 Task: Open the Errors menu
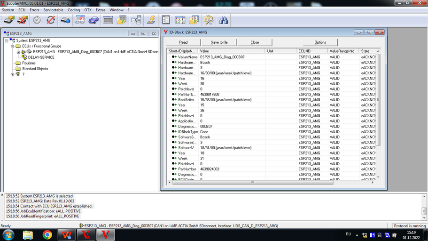coord(34,10)
